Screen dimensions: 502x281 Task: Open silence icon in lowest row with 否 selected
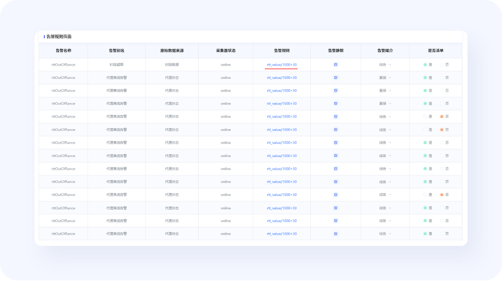[336, 195]
